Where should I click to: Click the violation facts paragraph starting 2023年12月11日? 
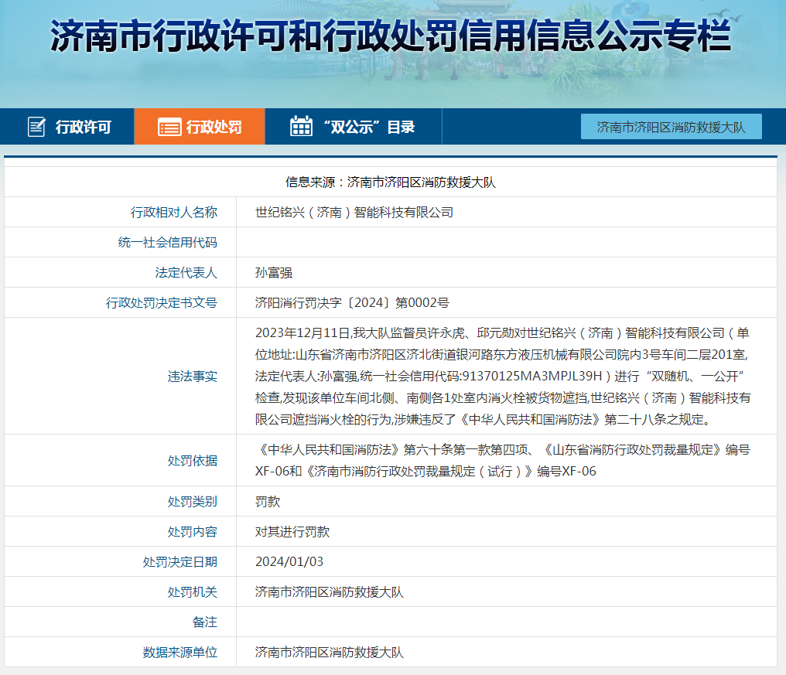(x=503, y=377)
